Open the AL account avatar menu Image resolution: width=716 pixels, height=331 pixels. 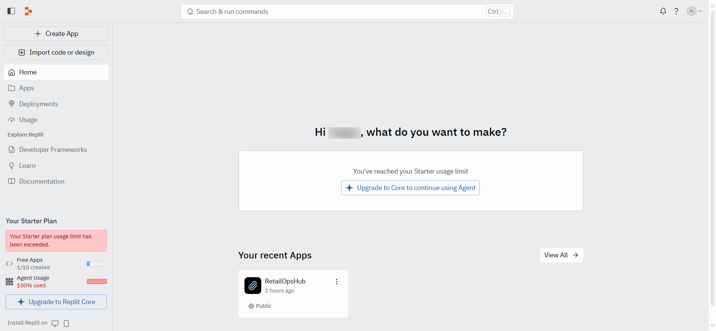click(694, 11)
